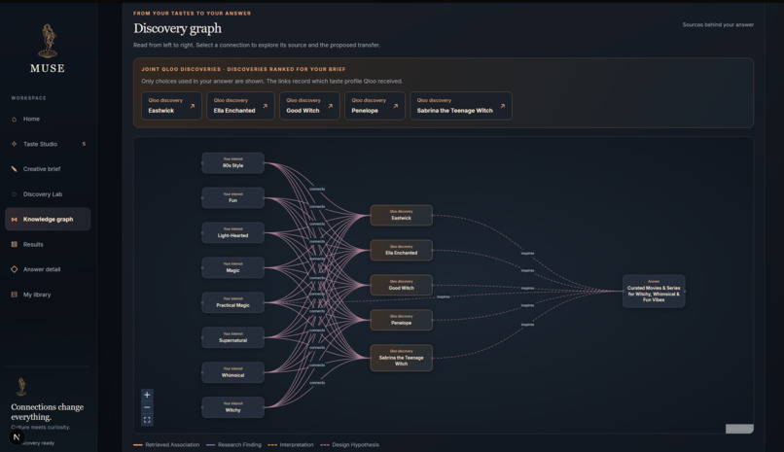Select the Ella Enchanted graph node
The width and height of the screenshot is (784, 452).
click(402, 250)
